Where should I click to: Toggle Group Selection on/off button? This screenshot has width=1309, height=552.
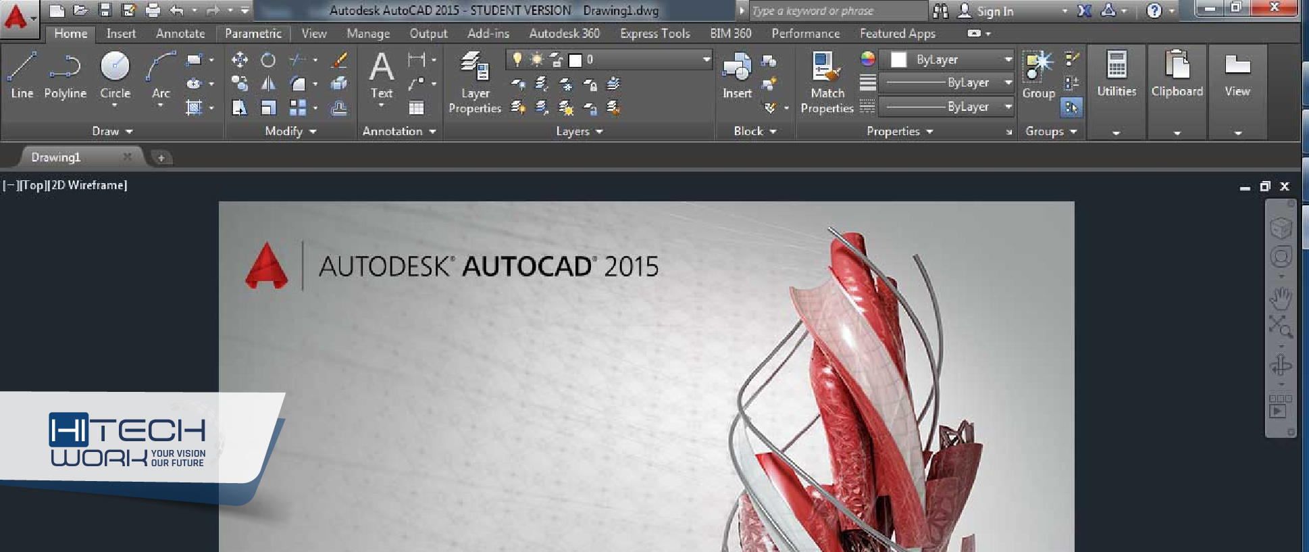pyautogui.click(x=1071, y=107)
